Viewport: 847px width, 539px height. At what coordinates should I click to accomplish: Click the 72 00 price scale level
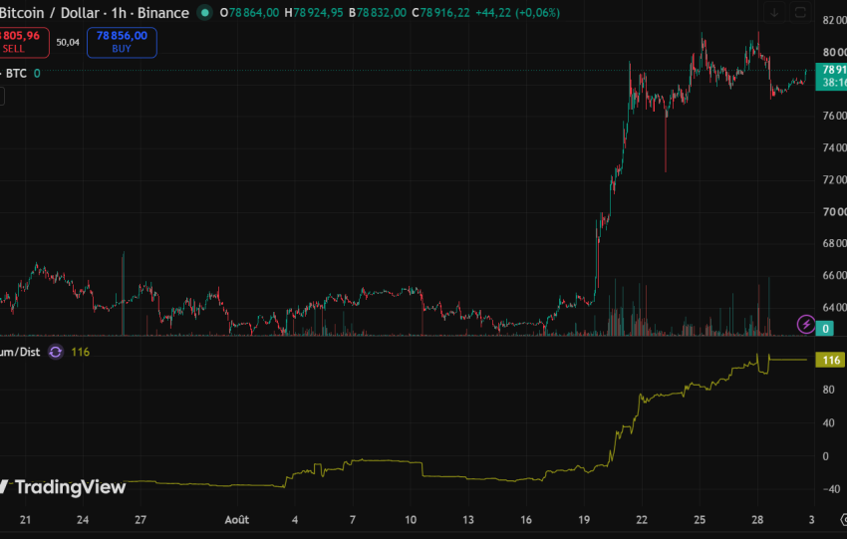tap(835, 179)
